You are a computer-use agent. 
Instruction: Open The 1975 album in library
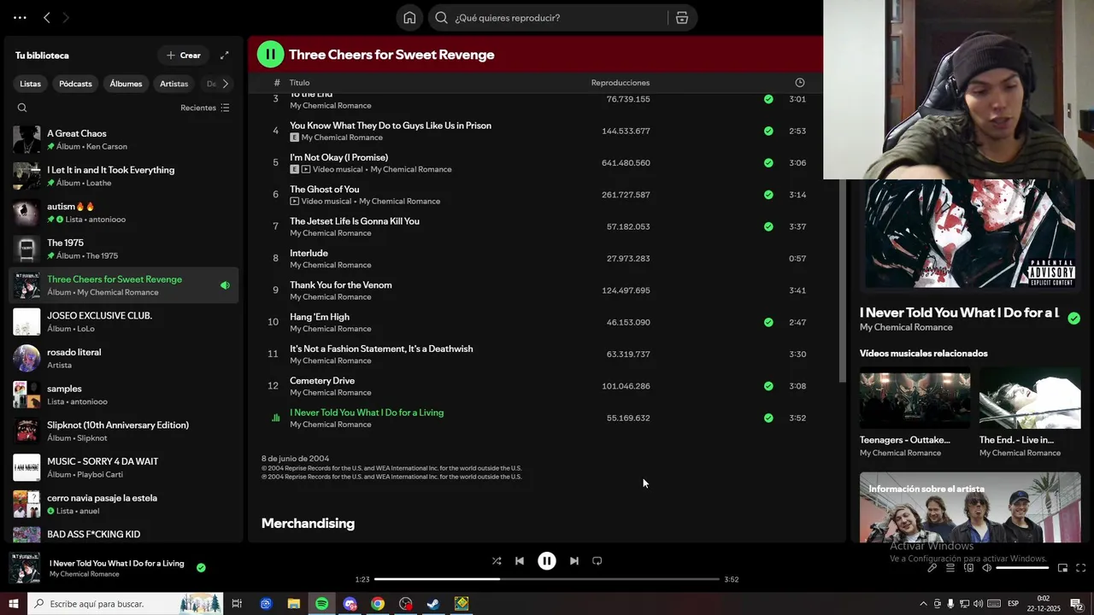point(124,249)
